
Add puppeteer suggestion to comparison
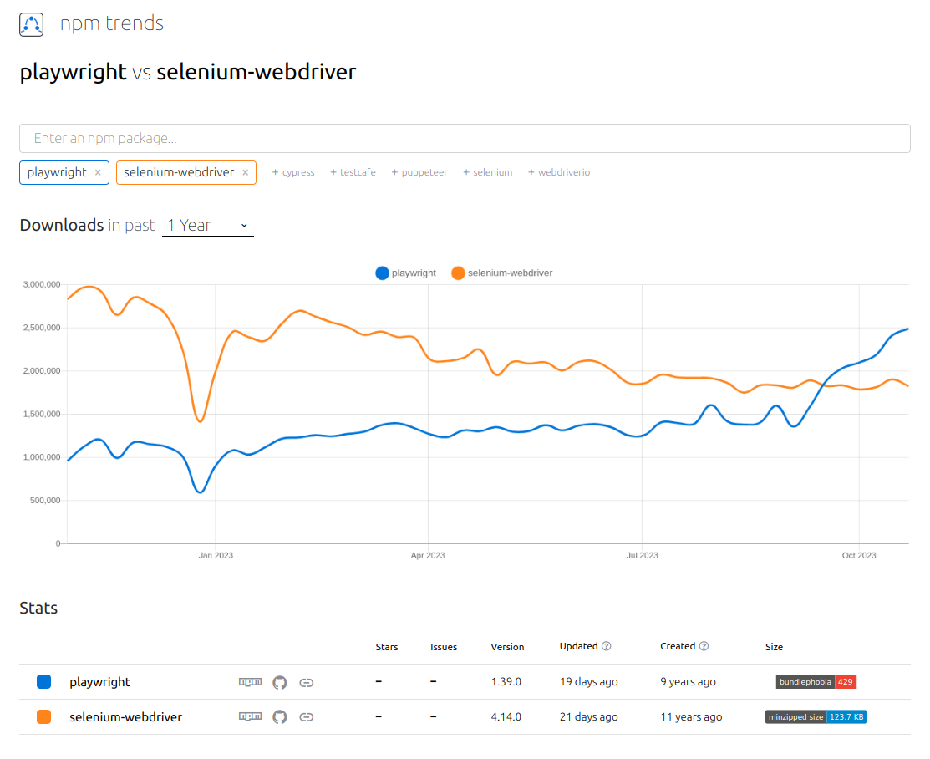tap(419, 172)
